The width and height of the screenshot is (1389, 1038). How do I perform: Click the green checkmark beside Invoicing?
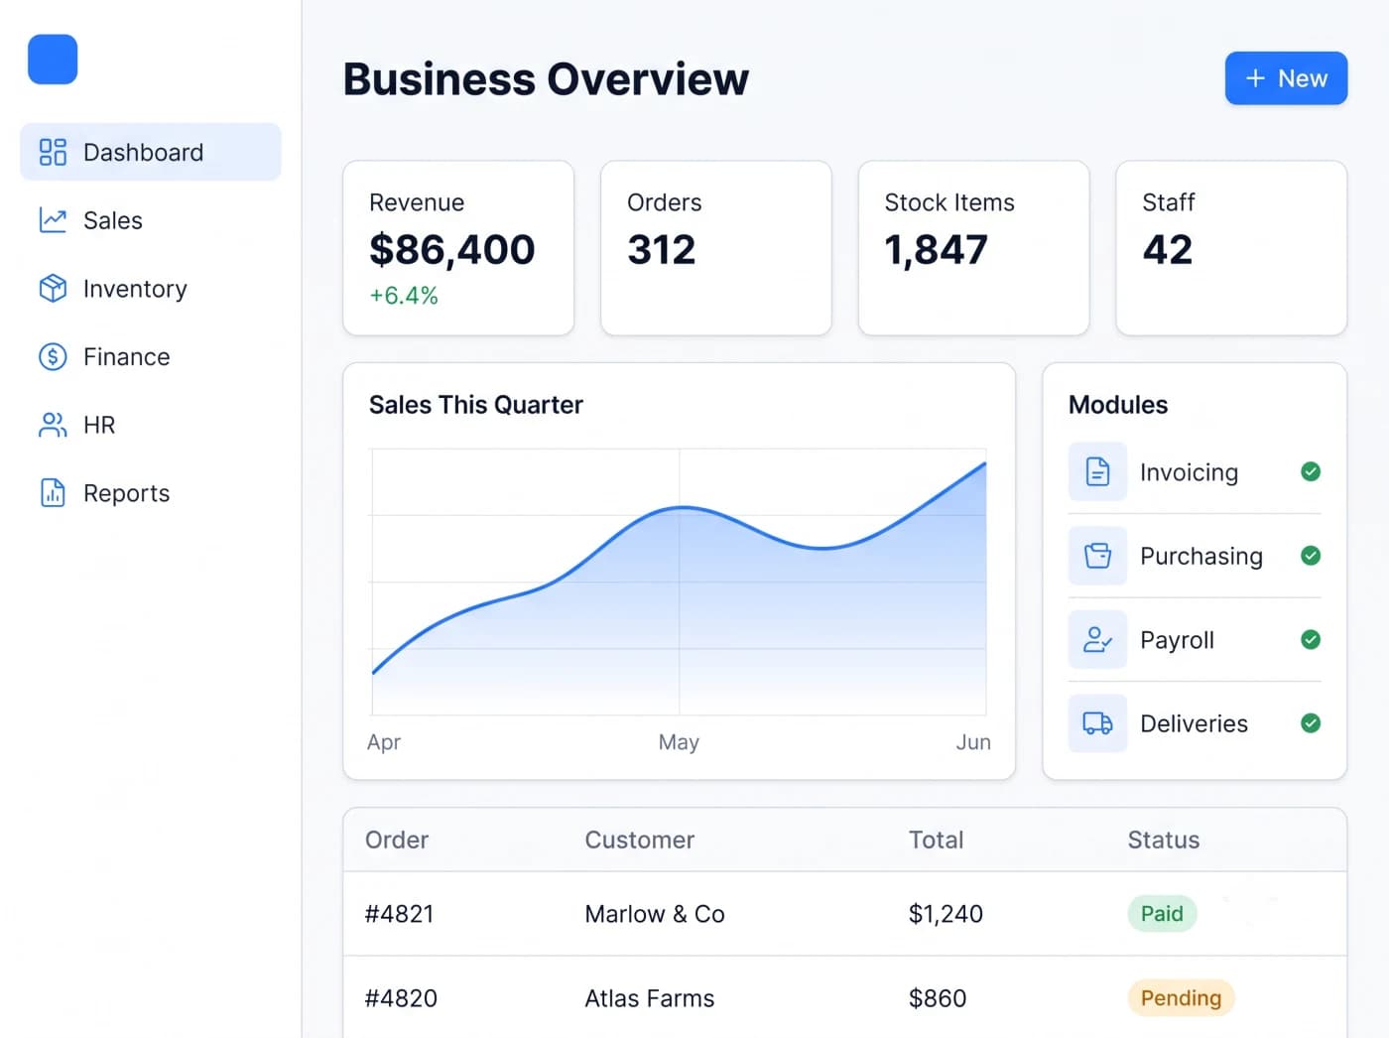click(x=1311, y=471)
